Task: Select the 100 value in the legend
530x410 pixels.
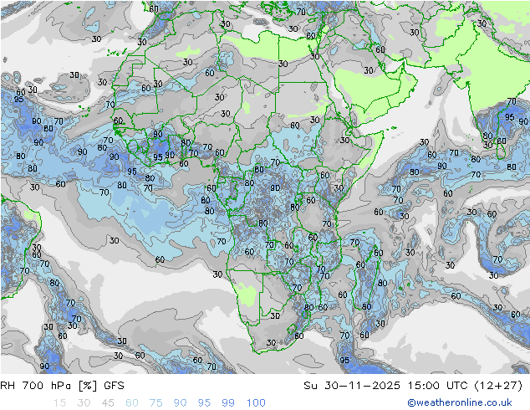Action: pyautogui.click(x=256, y=402)
